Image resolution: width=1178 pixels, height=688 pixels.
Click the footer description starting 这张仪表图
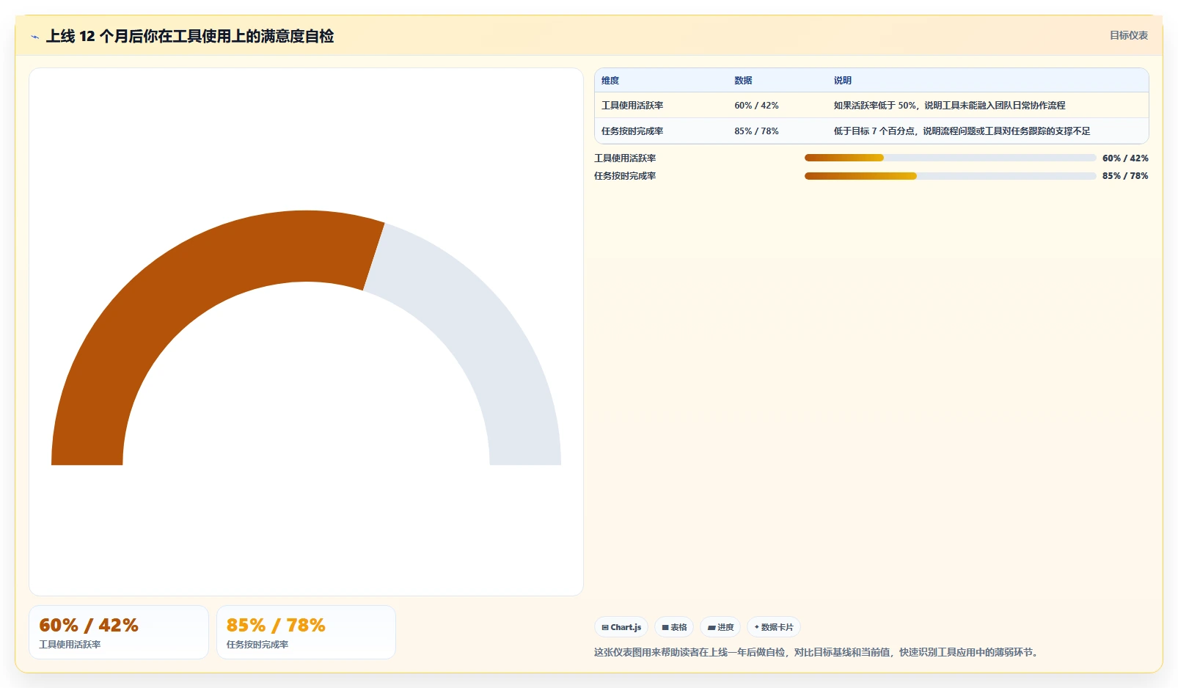[818, 652]
